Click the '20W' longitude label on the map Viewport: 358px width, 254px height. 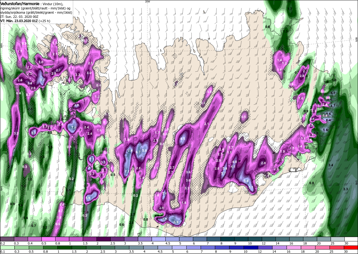tap(148, 2)
